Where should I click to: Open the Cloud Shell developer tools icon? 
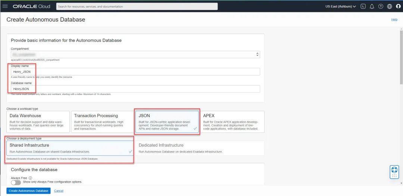363,6
